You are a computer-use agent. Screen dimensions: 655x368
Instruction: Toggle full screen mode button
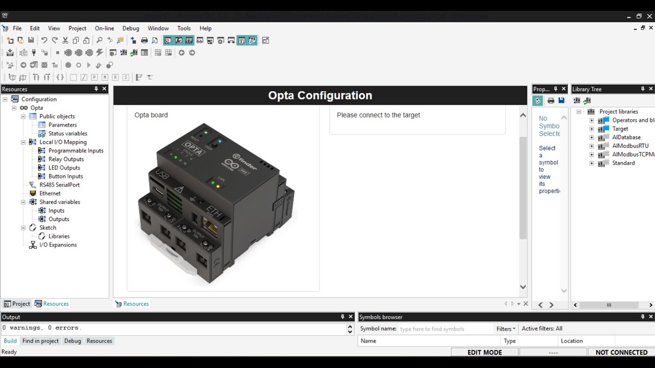265,40
